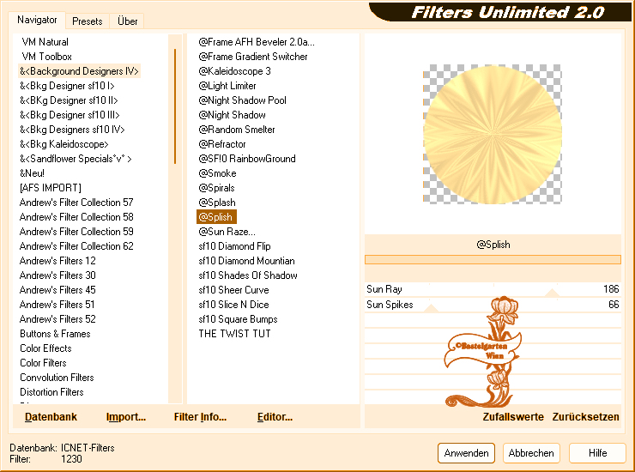Choose sf10 Shades Of Shadow filter
635x472 pixels.
[248, 275]
